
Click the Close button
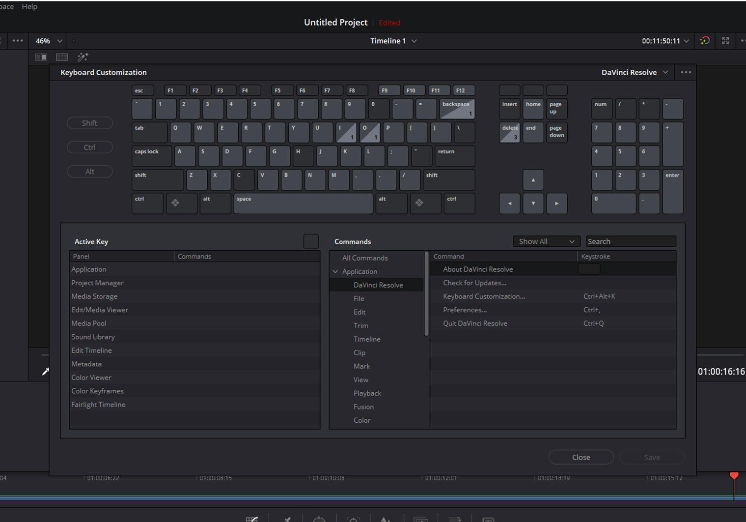coord(581,457)
